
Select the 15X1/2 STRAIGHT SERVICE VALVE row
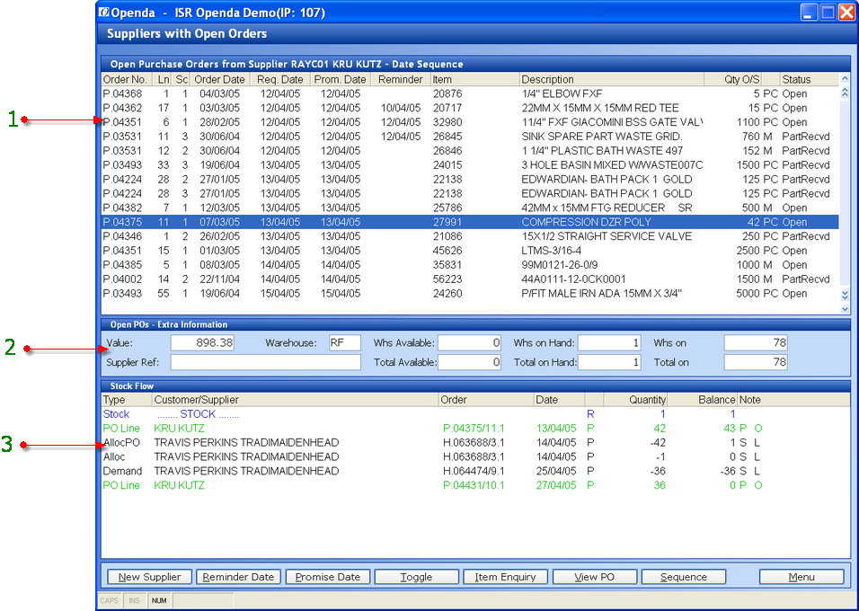tap(470, 236)
